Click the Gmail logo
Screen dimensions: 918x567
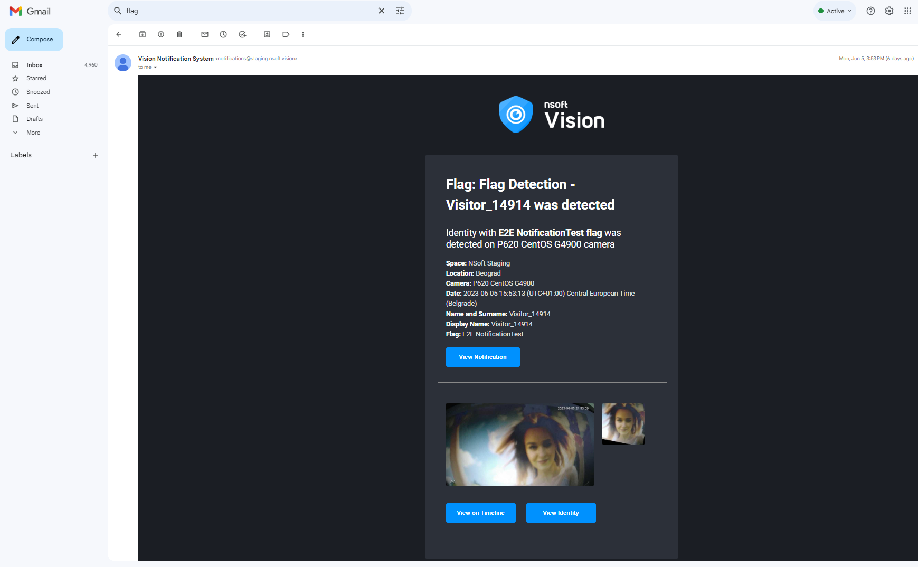pyautogui.click(x=30, y=11)
